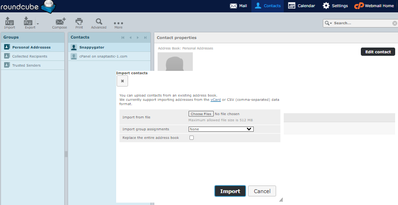Click the Compose message icon

[60, 23]
